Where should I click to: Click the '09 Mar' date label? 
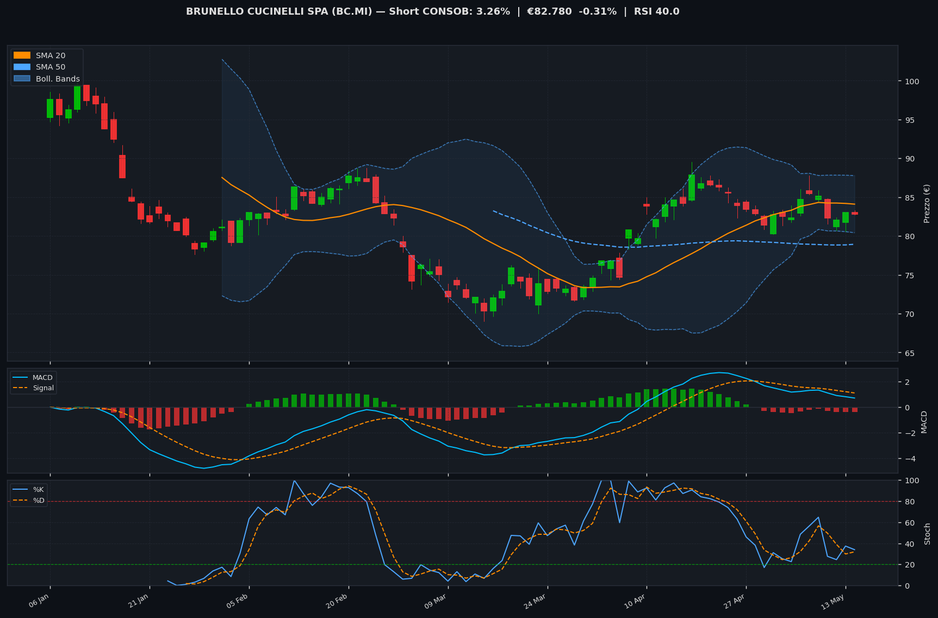coord(436,601)
